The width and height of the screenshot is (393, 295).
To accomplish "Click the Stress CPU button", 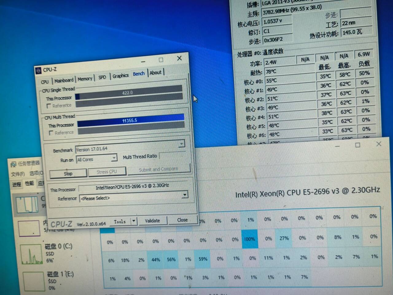I will 107,172.
